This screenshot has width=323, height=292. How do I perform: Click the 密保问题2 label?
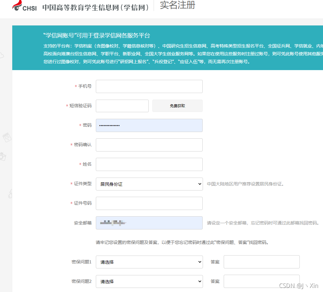coord(81,282)
